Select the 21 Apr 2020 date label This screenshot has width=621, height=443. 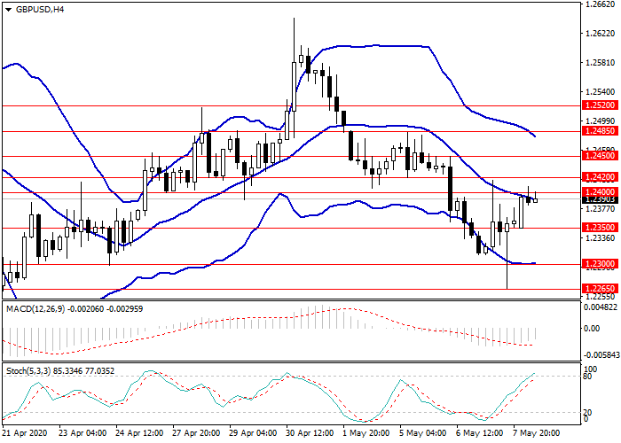25,435
